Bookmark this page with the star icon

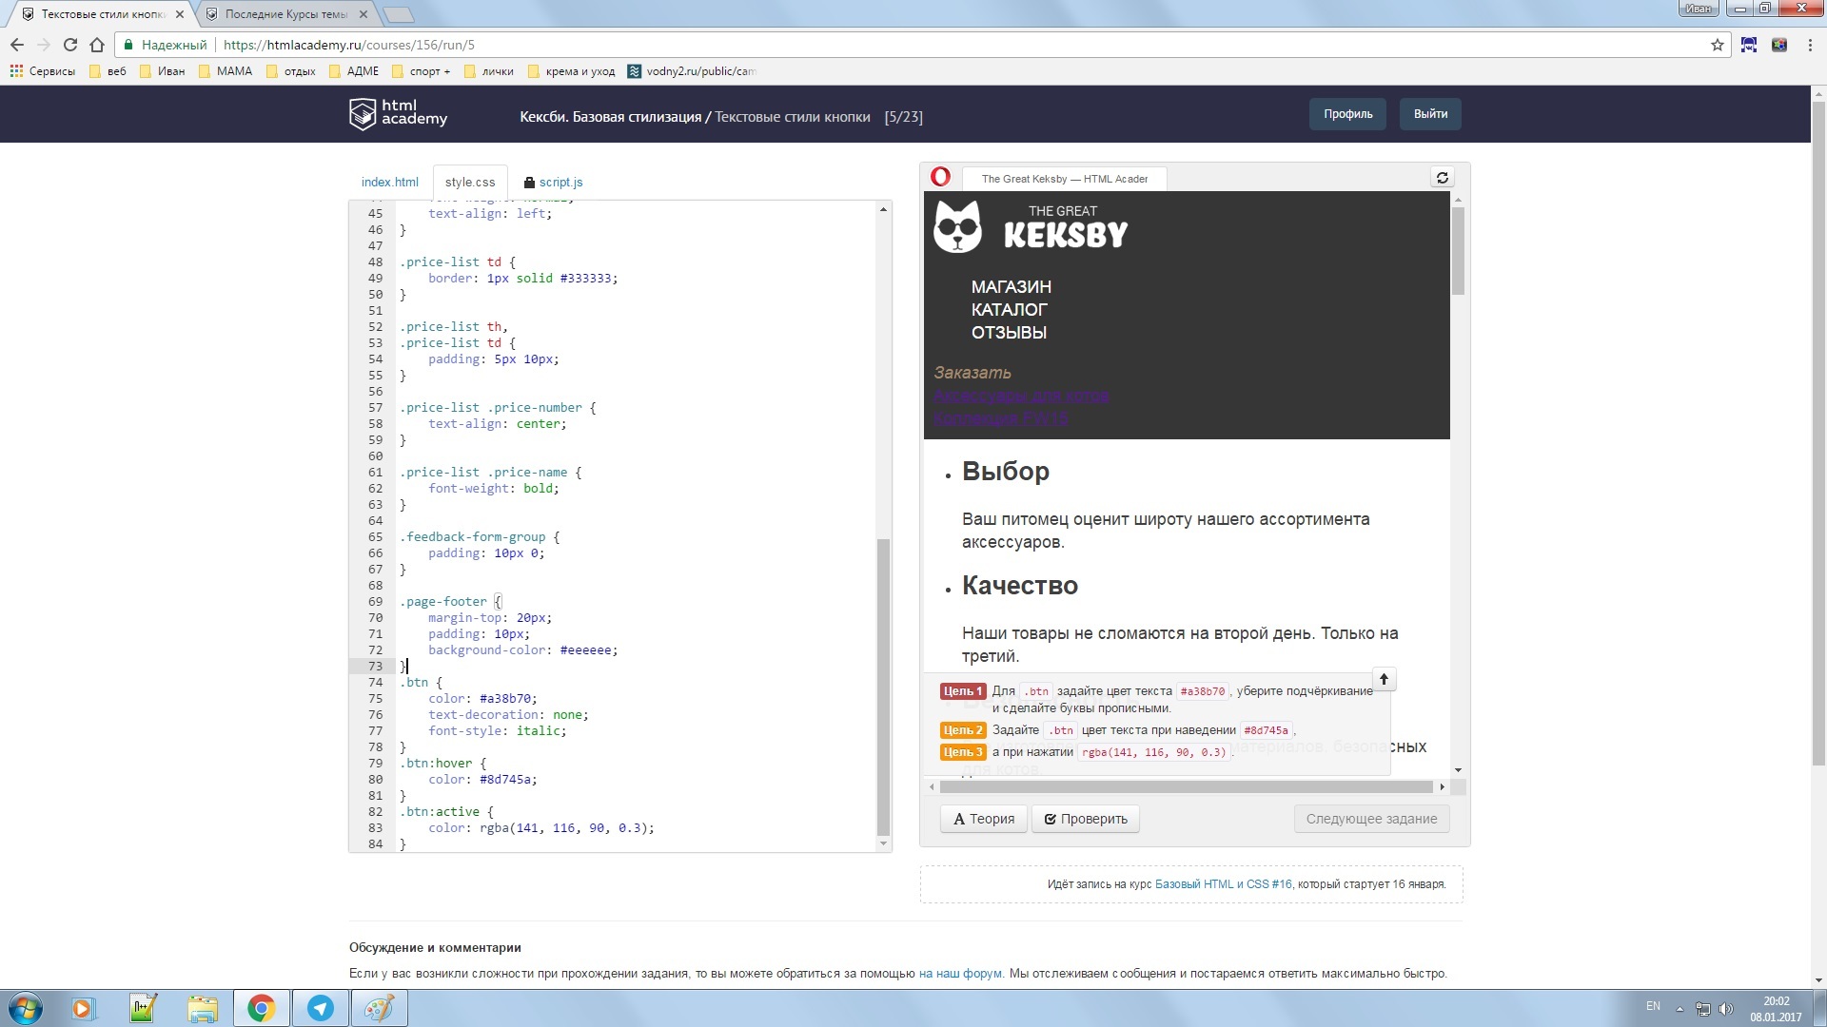(x=1718, y=45)
